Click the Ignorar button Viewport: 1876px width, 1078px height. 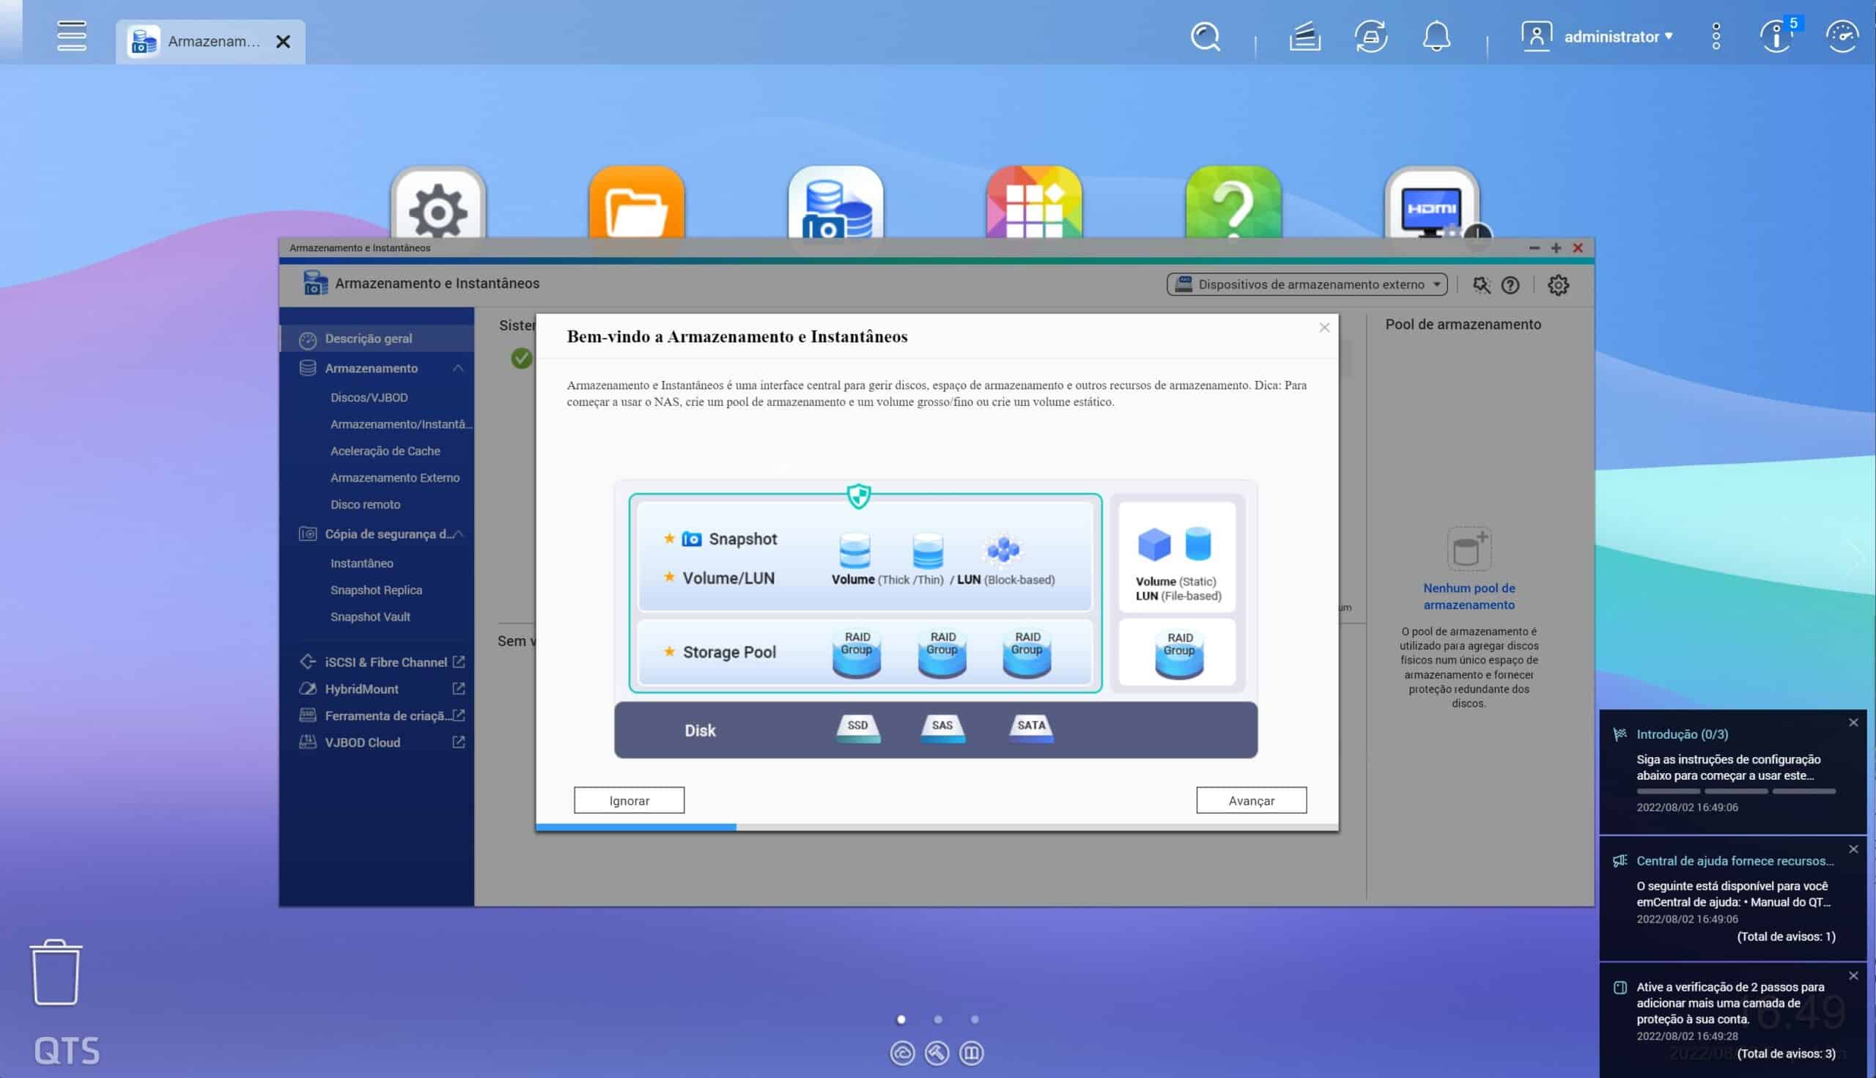tap(629, 800)
